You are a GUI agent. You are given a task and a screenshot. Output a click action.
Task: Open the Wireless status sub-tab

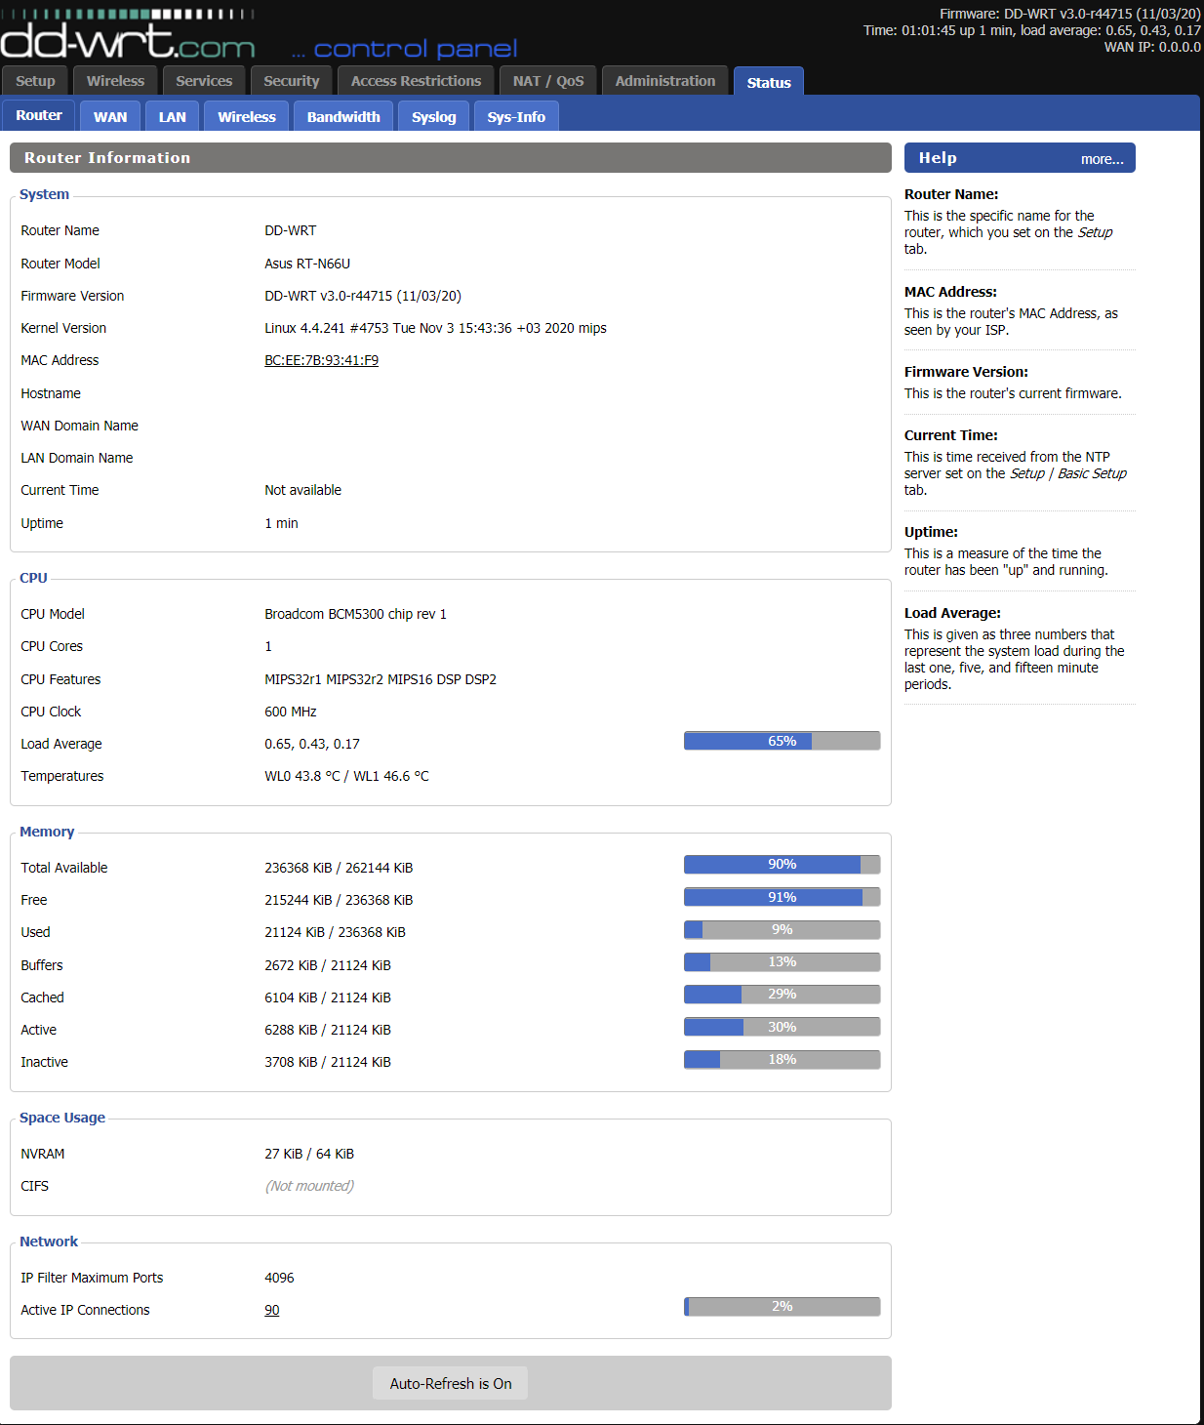pos(247,116)
